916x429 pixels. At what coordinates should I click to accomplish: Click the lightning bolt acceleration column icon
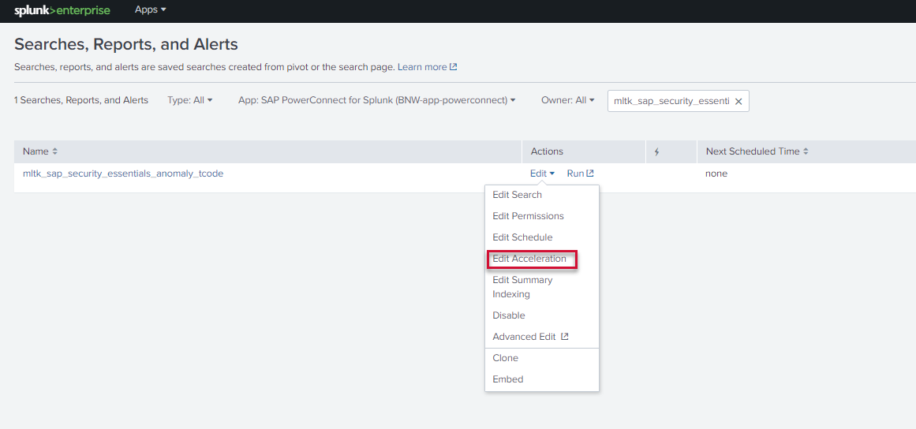pos(656,151)
